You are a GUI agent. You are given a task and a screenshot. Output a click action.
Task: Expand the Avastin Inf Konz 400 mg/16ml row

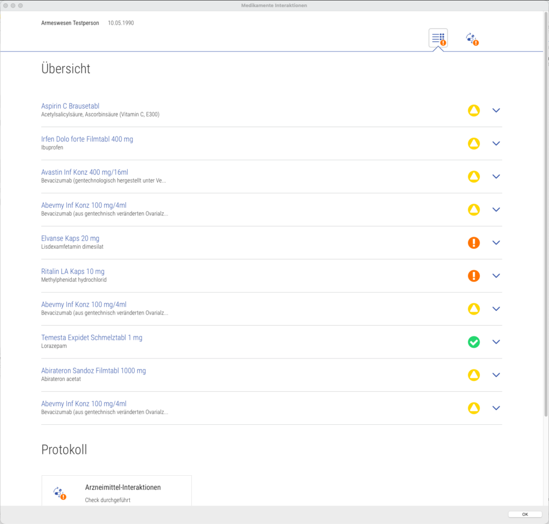496,177
